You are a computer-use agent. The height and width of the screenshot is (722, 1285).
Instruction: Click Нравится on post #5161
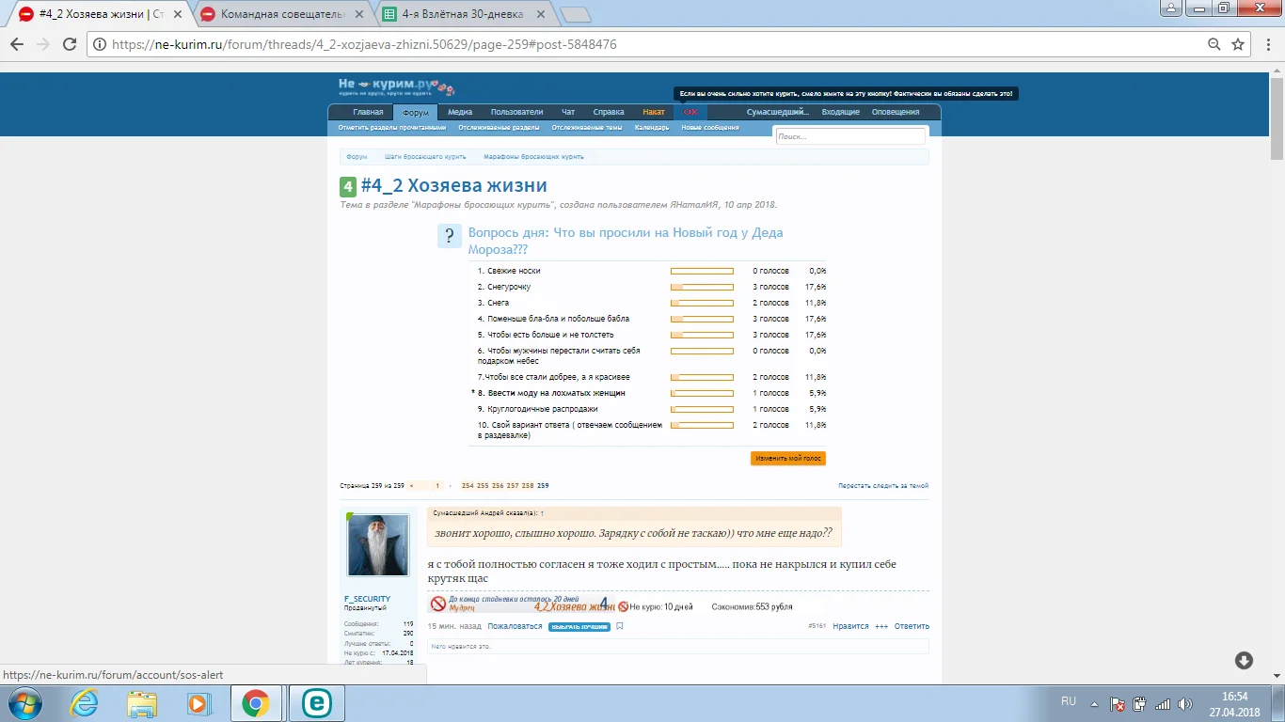851,626
